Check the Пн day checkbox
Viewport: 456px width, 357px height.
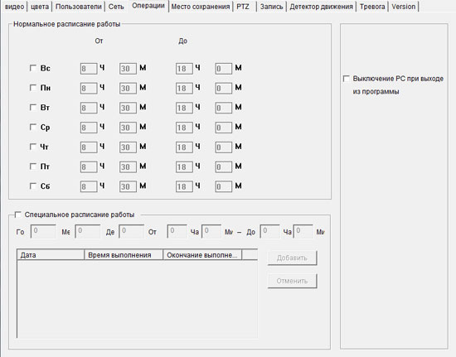click(x=33, y=88)
